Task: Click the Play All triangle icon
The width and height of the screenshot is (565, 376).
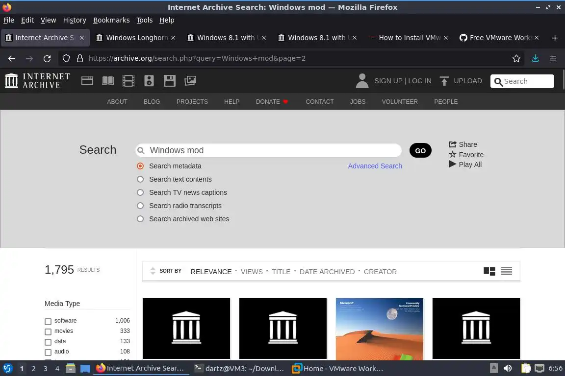Action: [453, 164]
